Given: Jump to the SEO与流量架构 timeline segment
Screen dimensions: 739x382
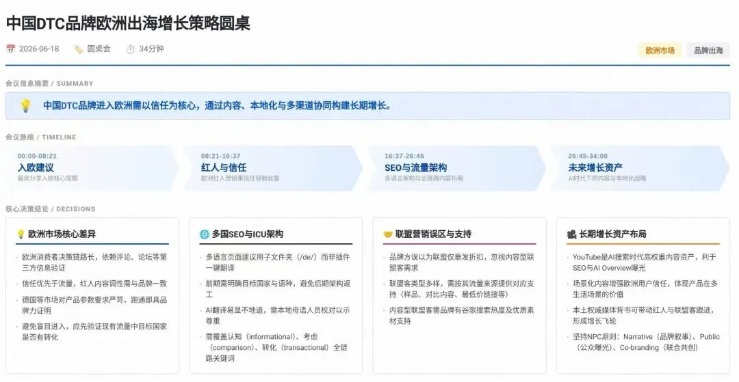Looking at the screenshot, I should click(456, 168).
